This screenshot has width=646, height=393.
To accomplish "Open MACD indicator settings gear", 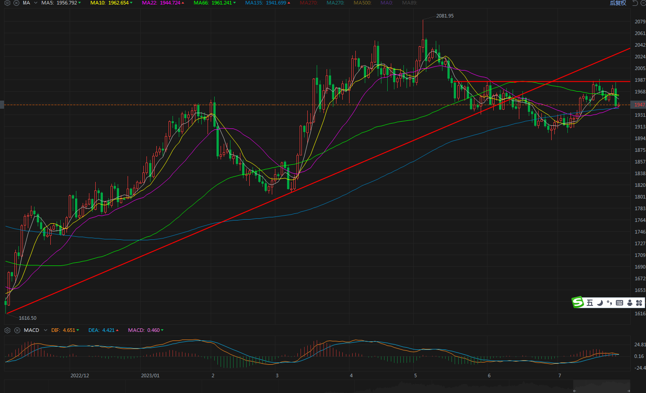I will click(x=7, y=330).
